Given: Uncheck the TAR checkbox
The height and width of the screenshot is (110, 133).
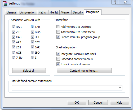Looking at the screenshot, I should [x=32, y=27].
